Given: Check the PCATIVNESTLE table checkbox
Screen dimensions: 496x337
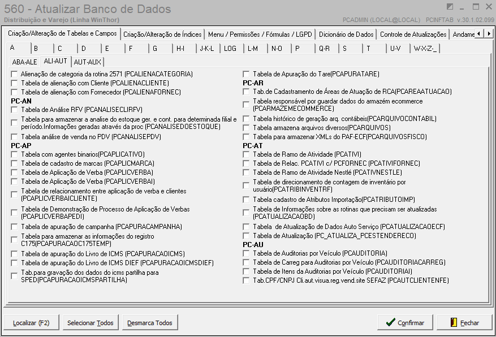Looking at the screenshot, I should click(x=246, y=172).
